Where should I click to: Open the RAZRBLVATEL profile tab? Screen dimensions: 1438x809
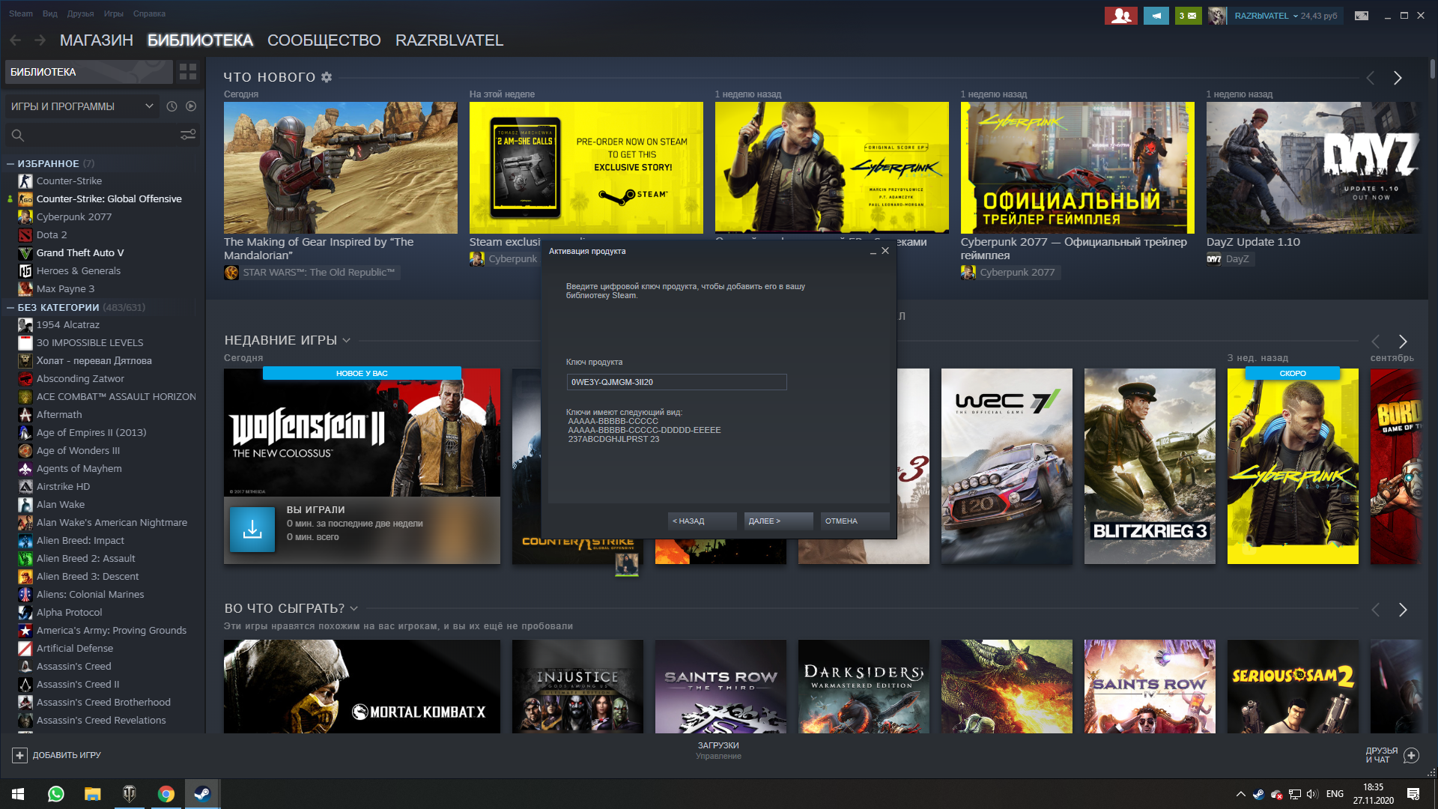coord(449,40)
